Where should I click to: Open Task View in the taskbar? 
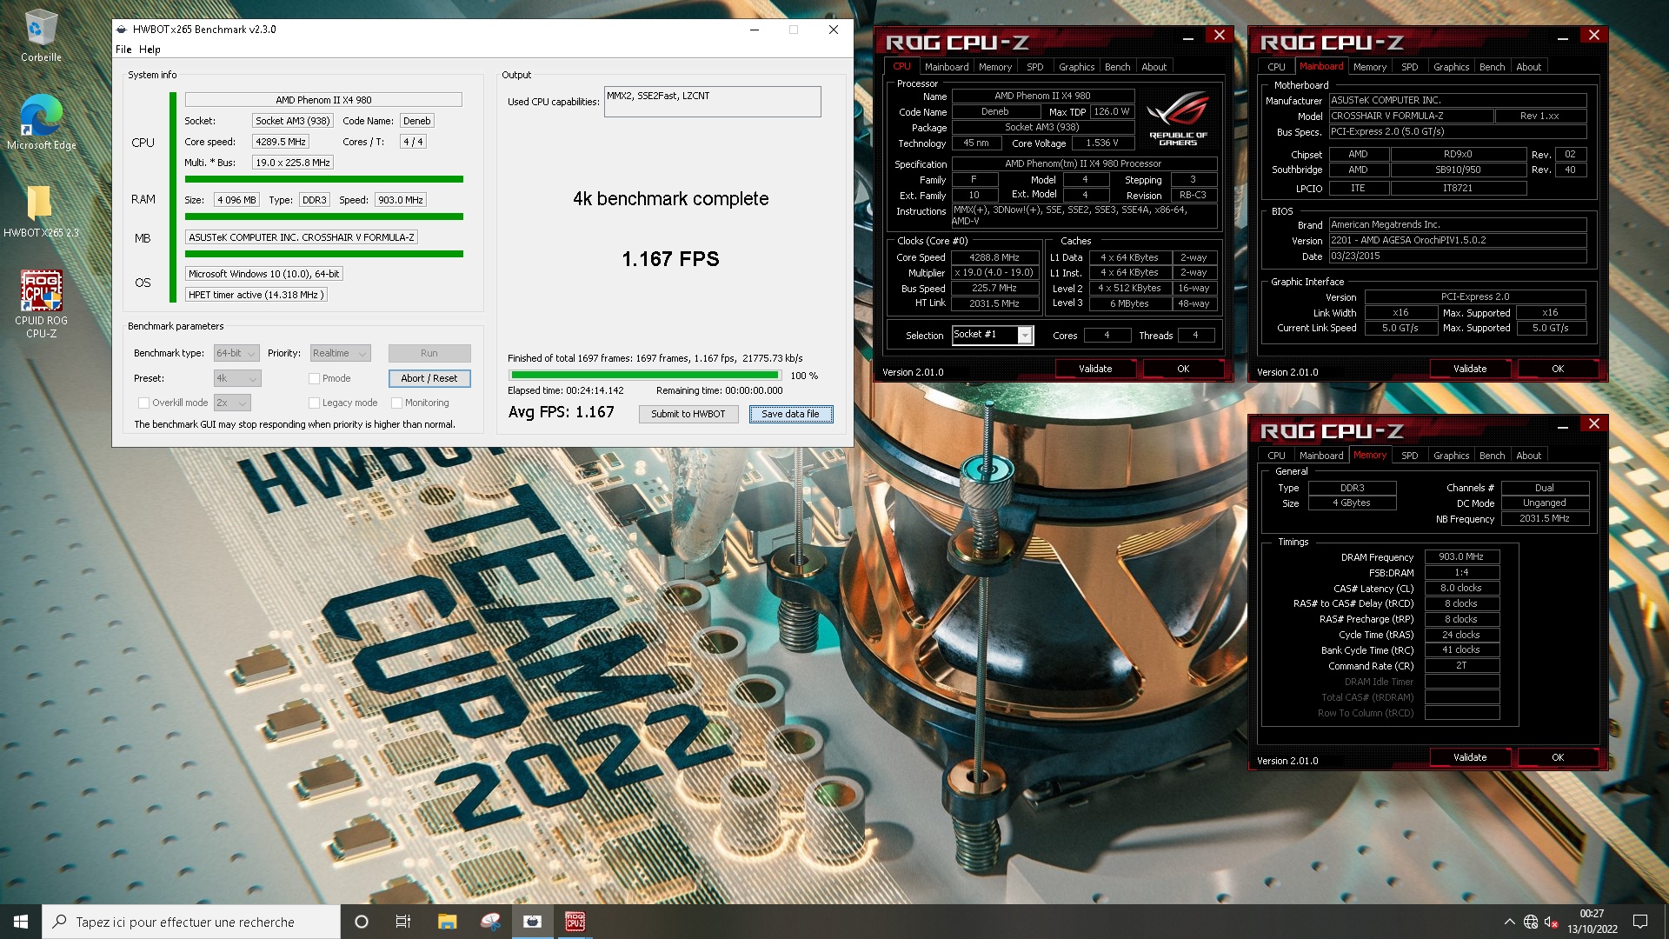point(403,922)
